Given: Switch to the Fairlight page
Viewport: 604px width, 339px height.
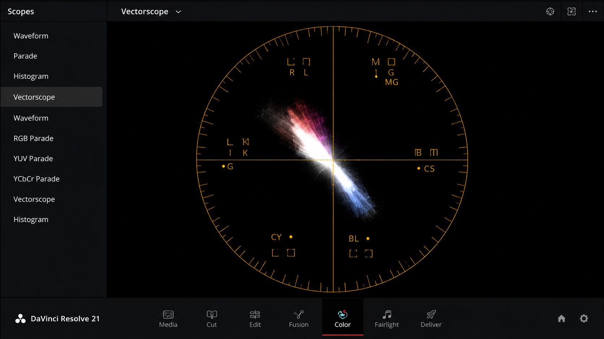Looking at the screenshot, I should tap(387, 319).
